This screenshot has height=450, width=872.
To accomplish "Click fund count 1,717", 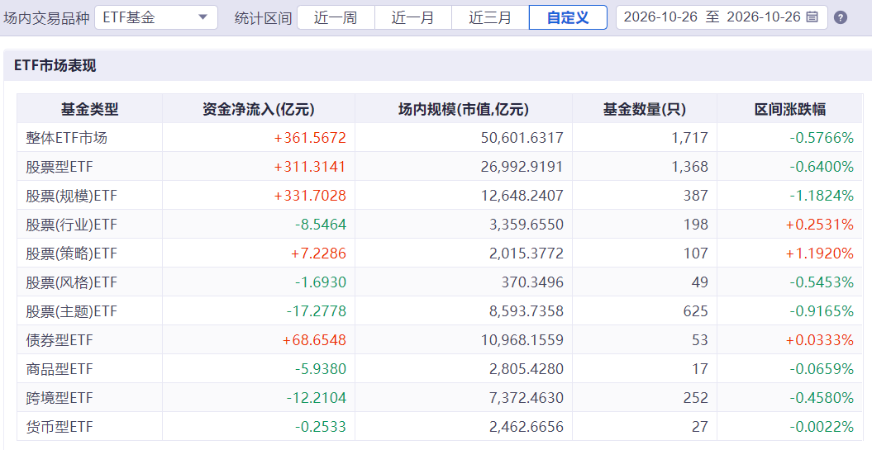I will 690,138.
